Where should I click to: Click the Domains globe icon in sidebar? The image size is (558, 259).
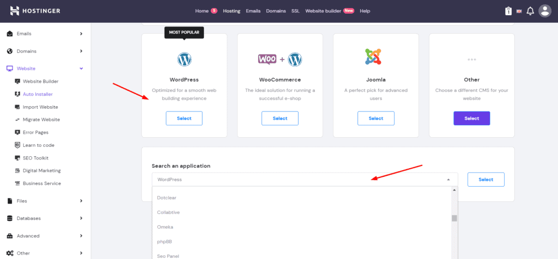click(10, 51)
